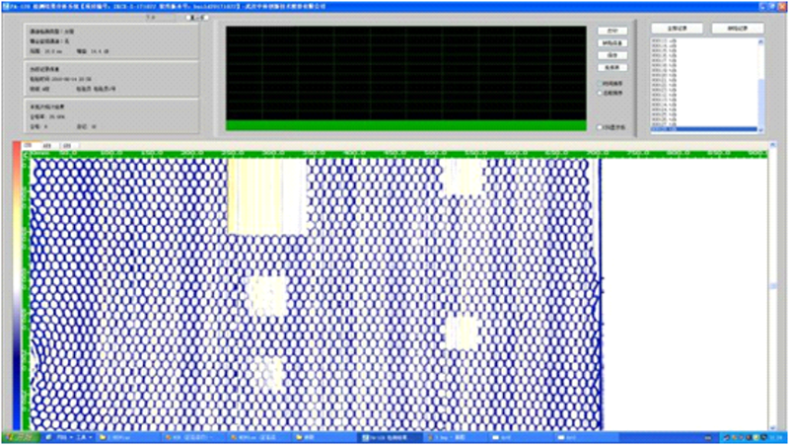Image resolution: width=789 pixels, height=445 pixels.
Task: Switch to the second tab above the scan image
Action: 46,146
